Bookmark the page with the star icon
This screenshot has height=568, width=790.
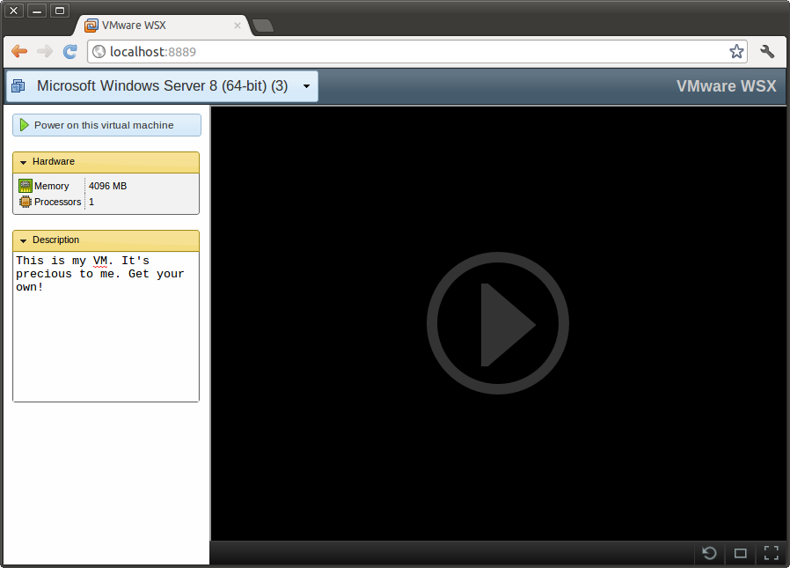point(736,51)
